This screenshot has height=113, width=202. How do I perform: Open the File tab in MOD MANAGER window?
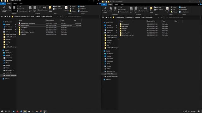click(3, 4)
